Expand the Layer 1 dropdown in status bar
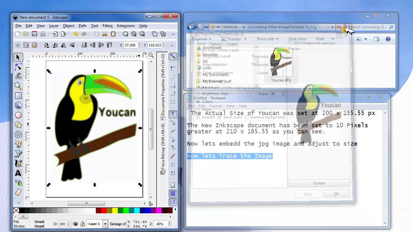Image resolution: width=413 pixels, height=232 pixels. click(x=106, y=224)
